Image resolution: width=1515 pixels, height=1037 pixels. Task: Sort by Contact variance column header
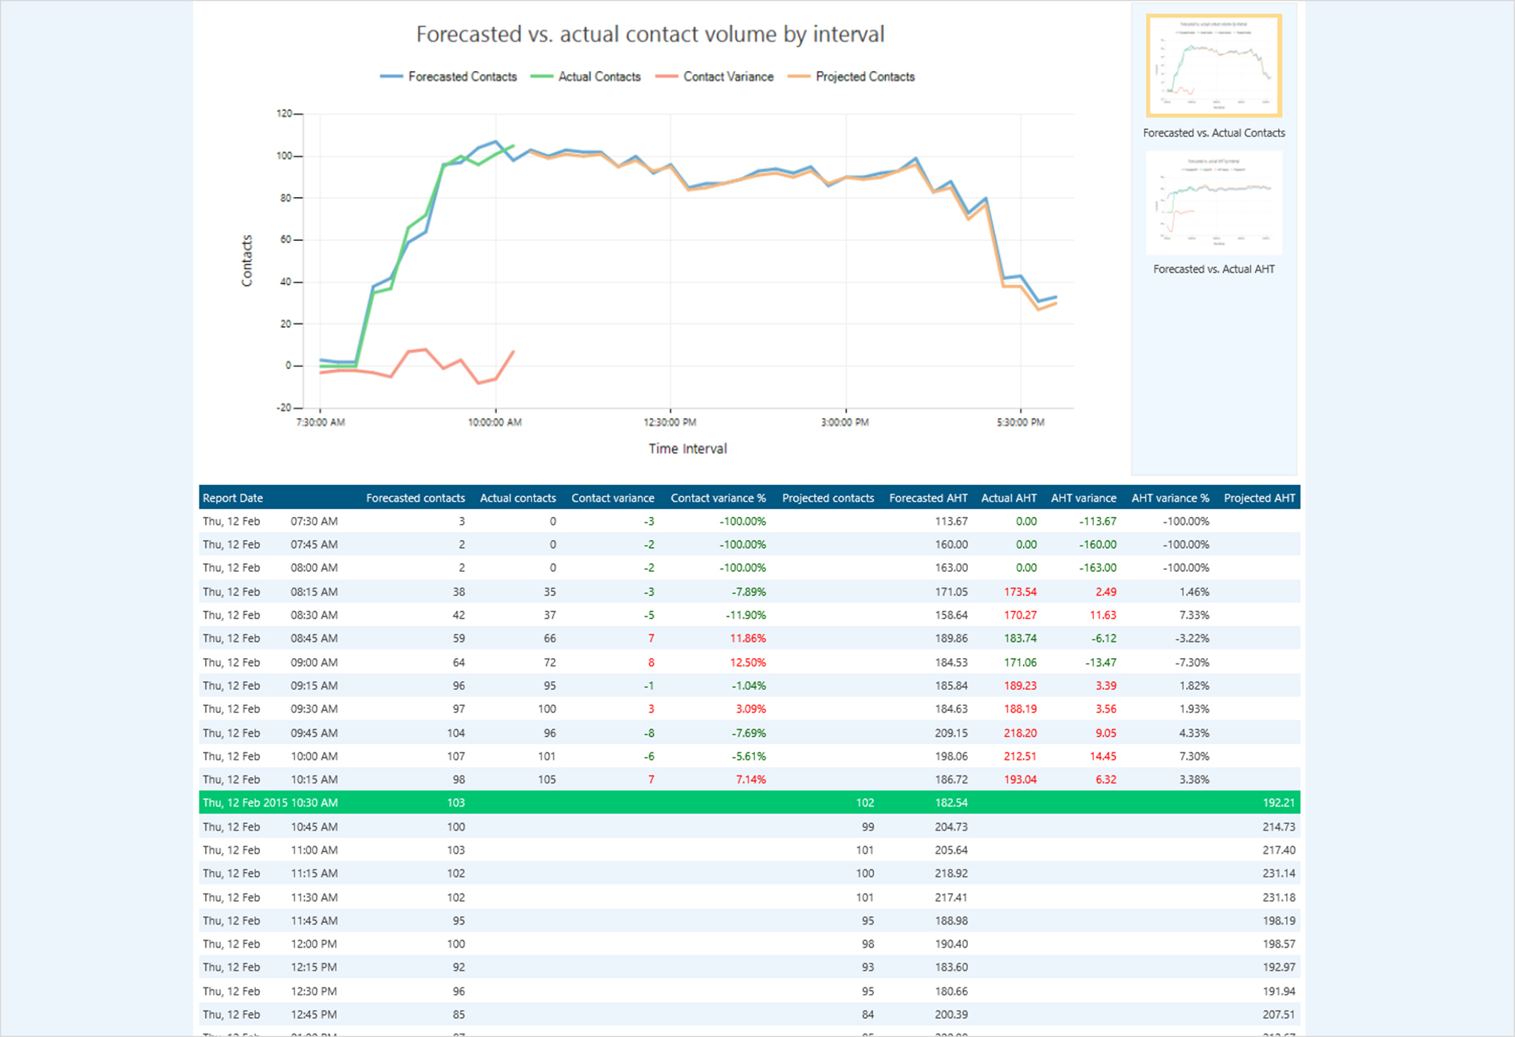point(612,498)
